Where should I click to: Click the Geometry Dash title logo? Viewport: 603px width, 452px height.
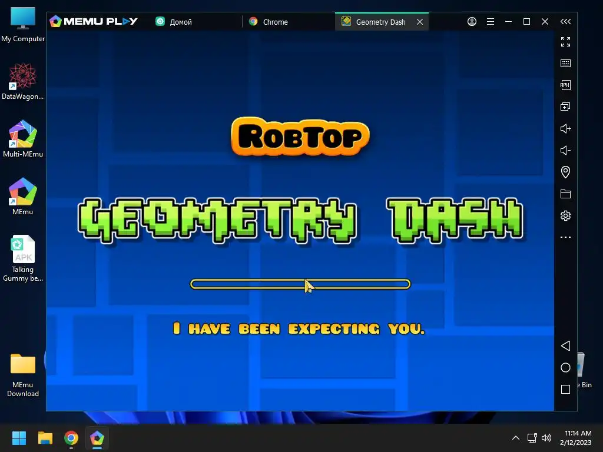(x=300, y=221)
